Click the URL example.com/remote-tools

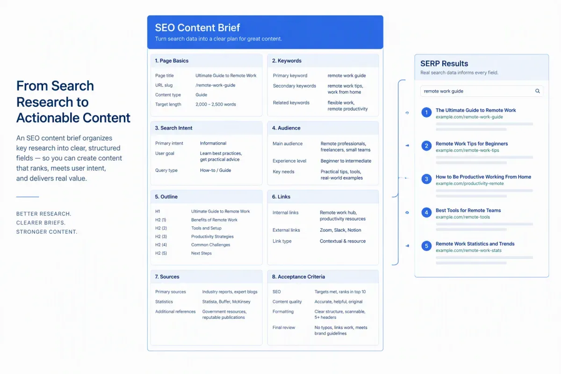tap(463, 217)
